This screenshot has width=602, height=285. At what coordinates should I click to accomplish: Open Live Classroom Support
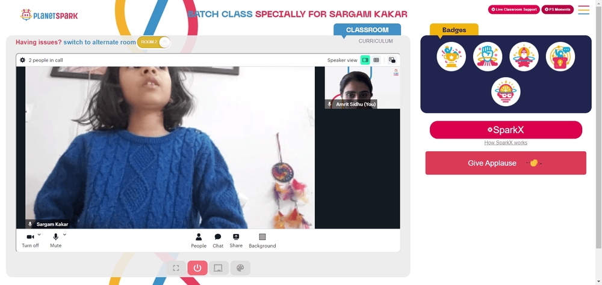tap(514, 10)
